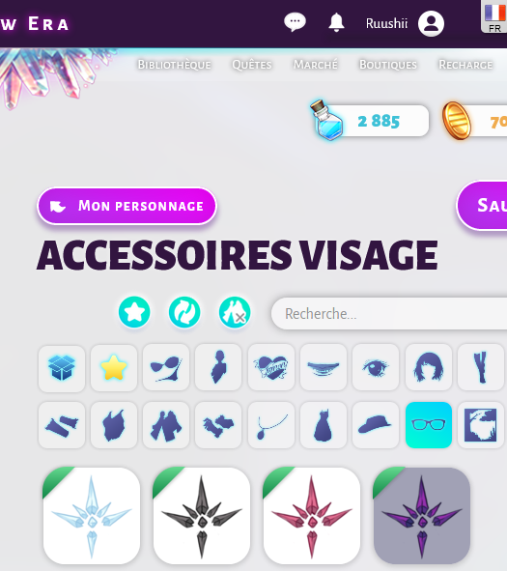
Task: Select the underwear bikini category icon
Action: tap(166, 368)
